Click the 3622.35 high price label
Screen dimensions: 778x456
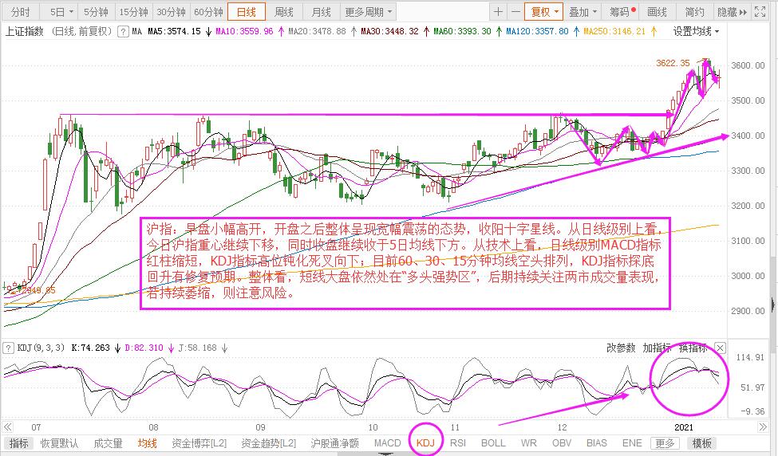click(x=673, y=63)
